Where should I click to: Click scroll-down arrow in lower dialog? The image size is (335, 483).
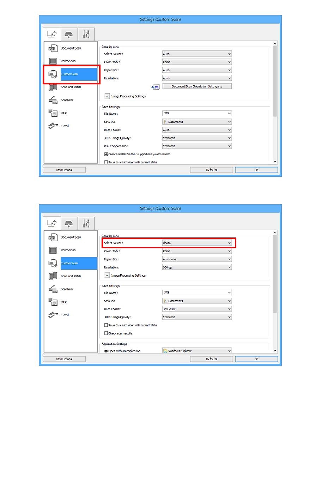coord(275,351)
